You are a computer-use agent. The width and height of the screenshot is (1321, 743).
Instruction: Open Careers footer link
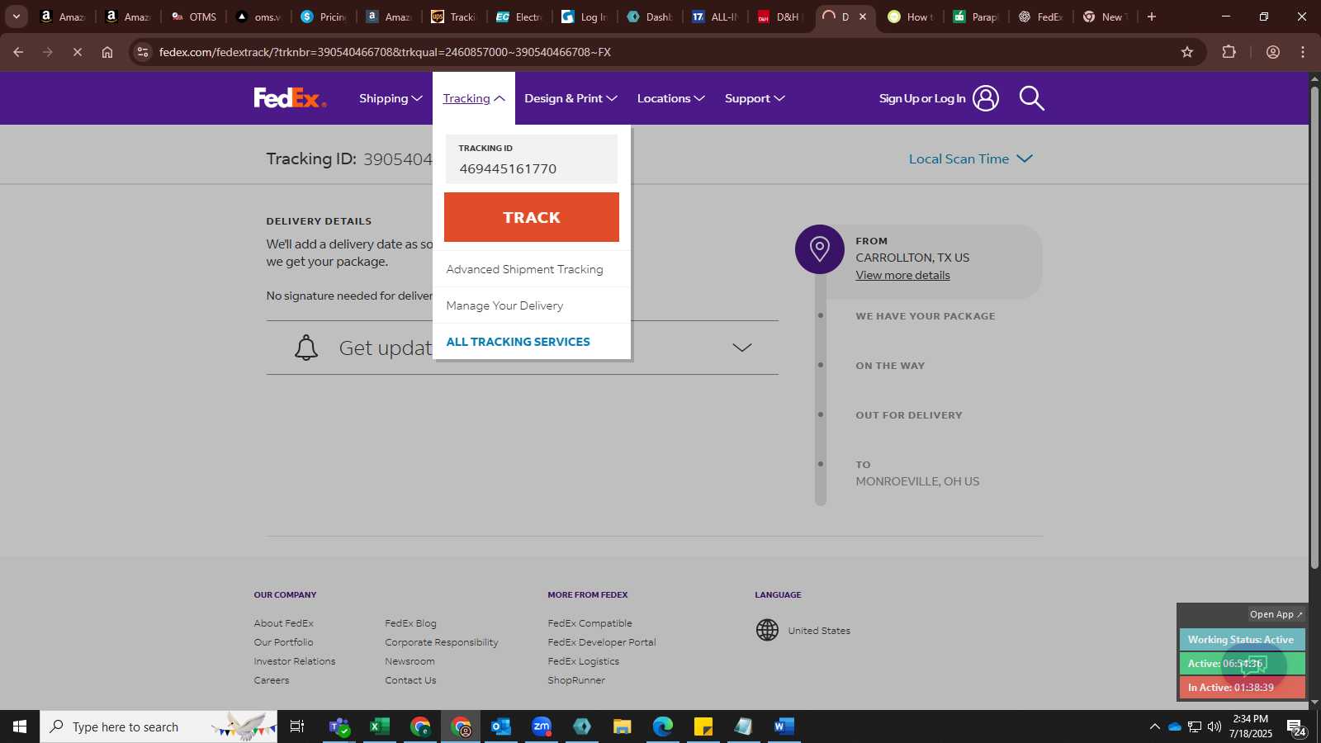pyautogui.click(x=272, y=680)
